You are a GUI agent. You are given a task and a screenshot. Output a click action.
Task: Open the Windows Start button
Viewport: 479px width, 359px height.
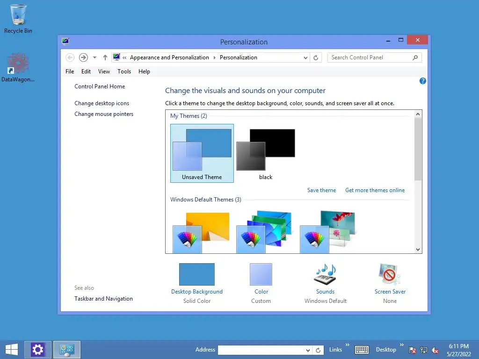pos(12,350)
